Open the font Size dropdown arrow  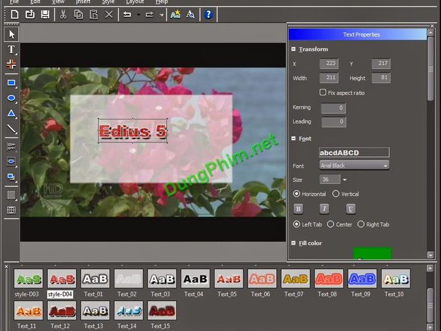[x=344, y=180]
